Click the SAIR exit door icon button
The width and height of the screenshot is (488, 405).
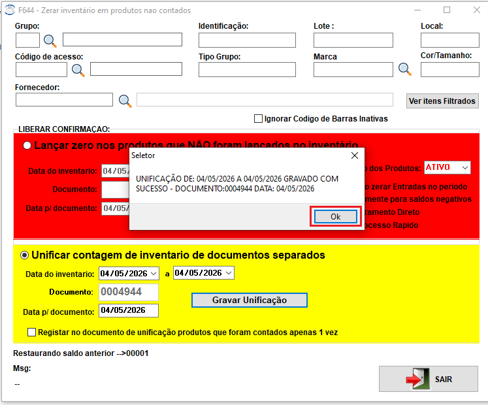[x=429, y=379]
